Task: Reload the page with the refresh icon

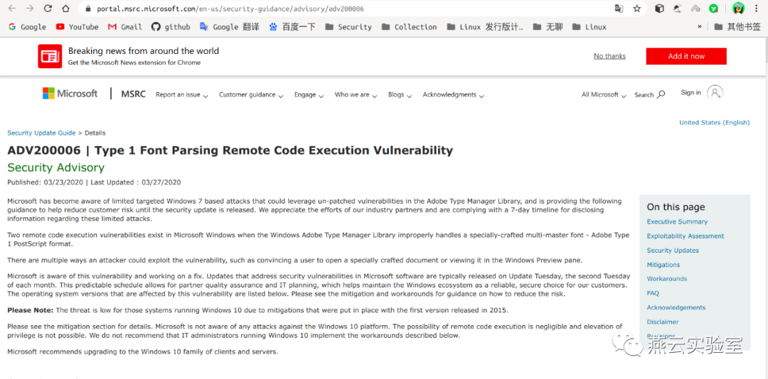Action: [x=48, y=9]
